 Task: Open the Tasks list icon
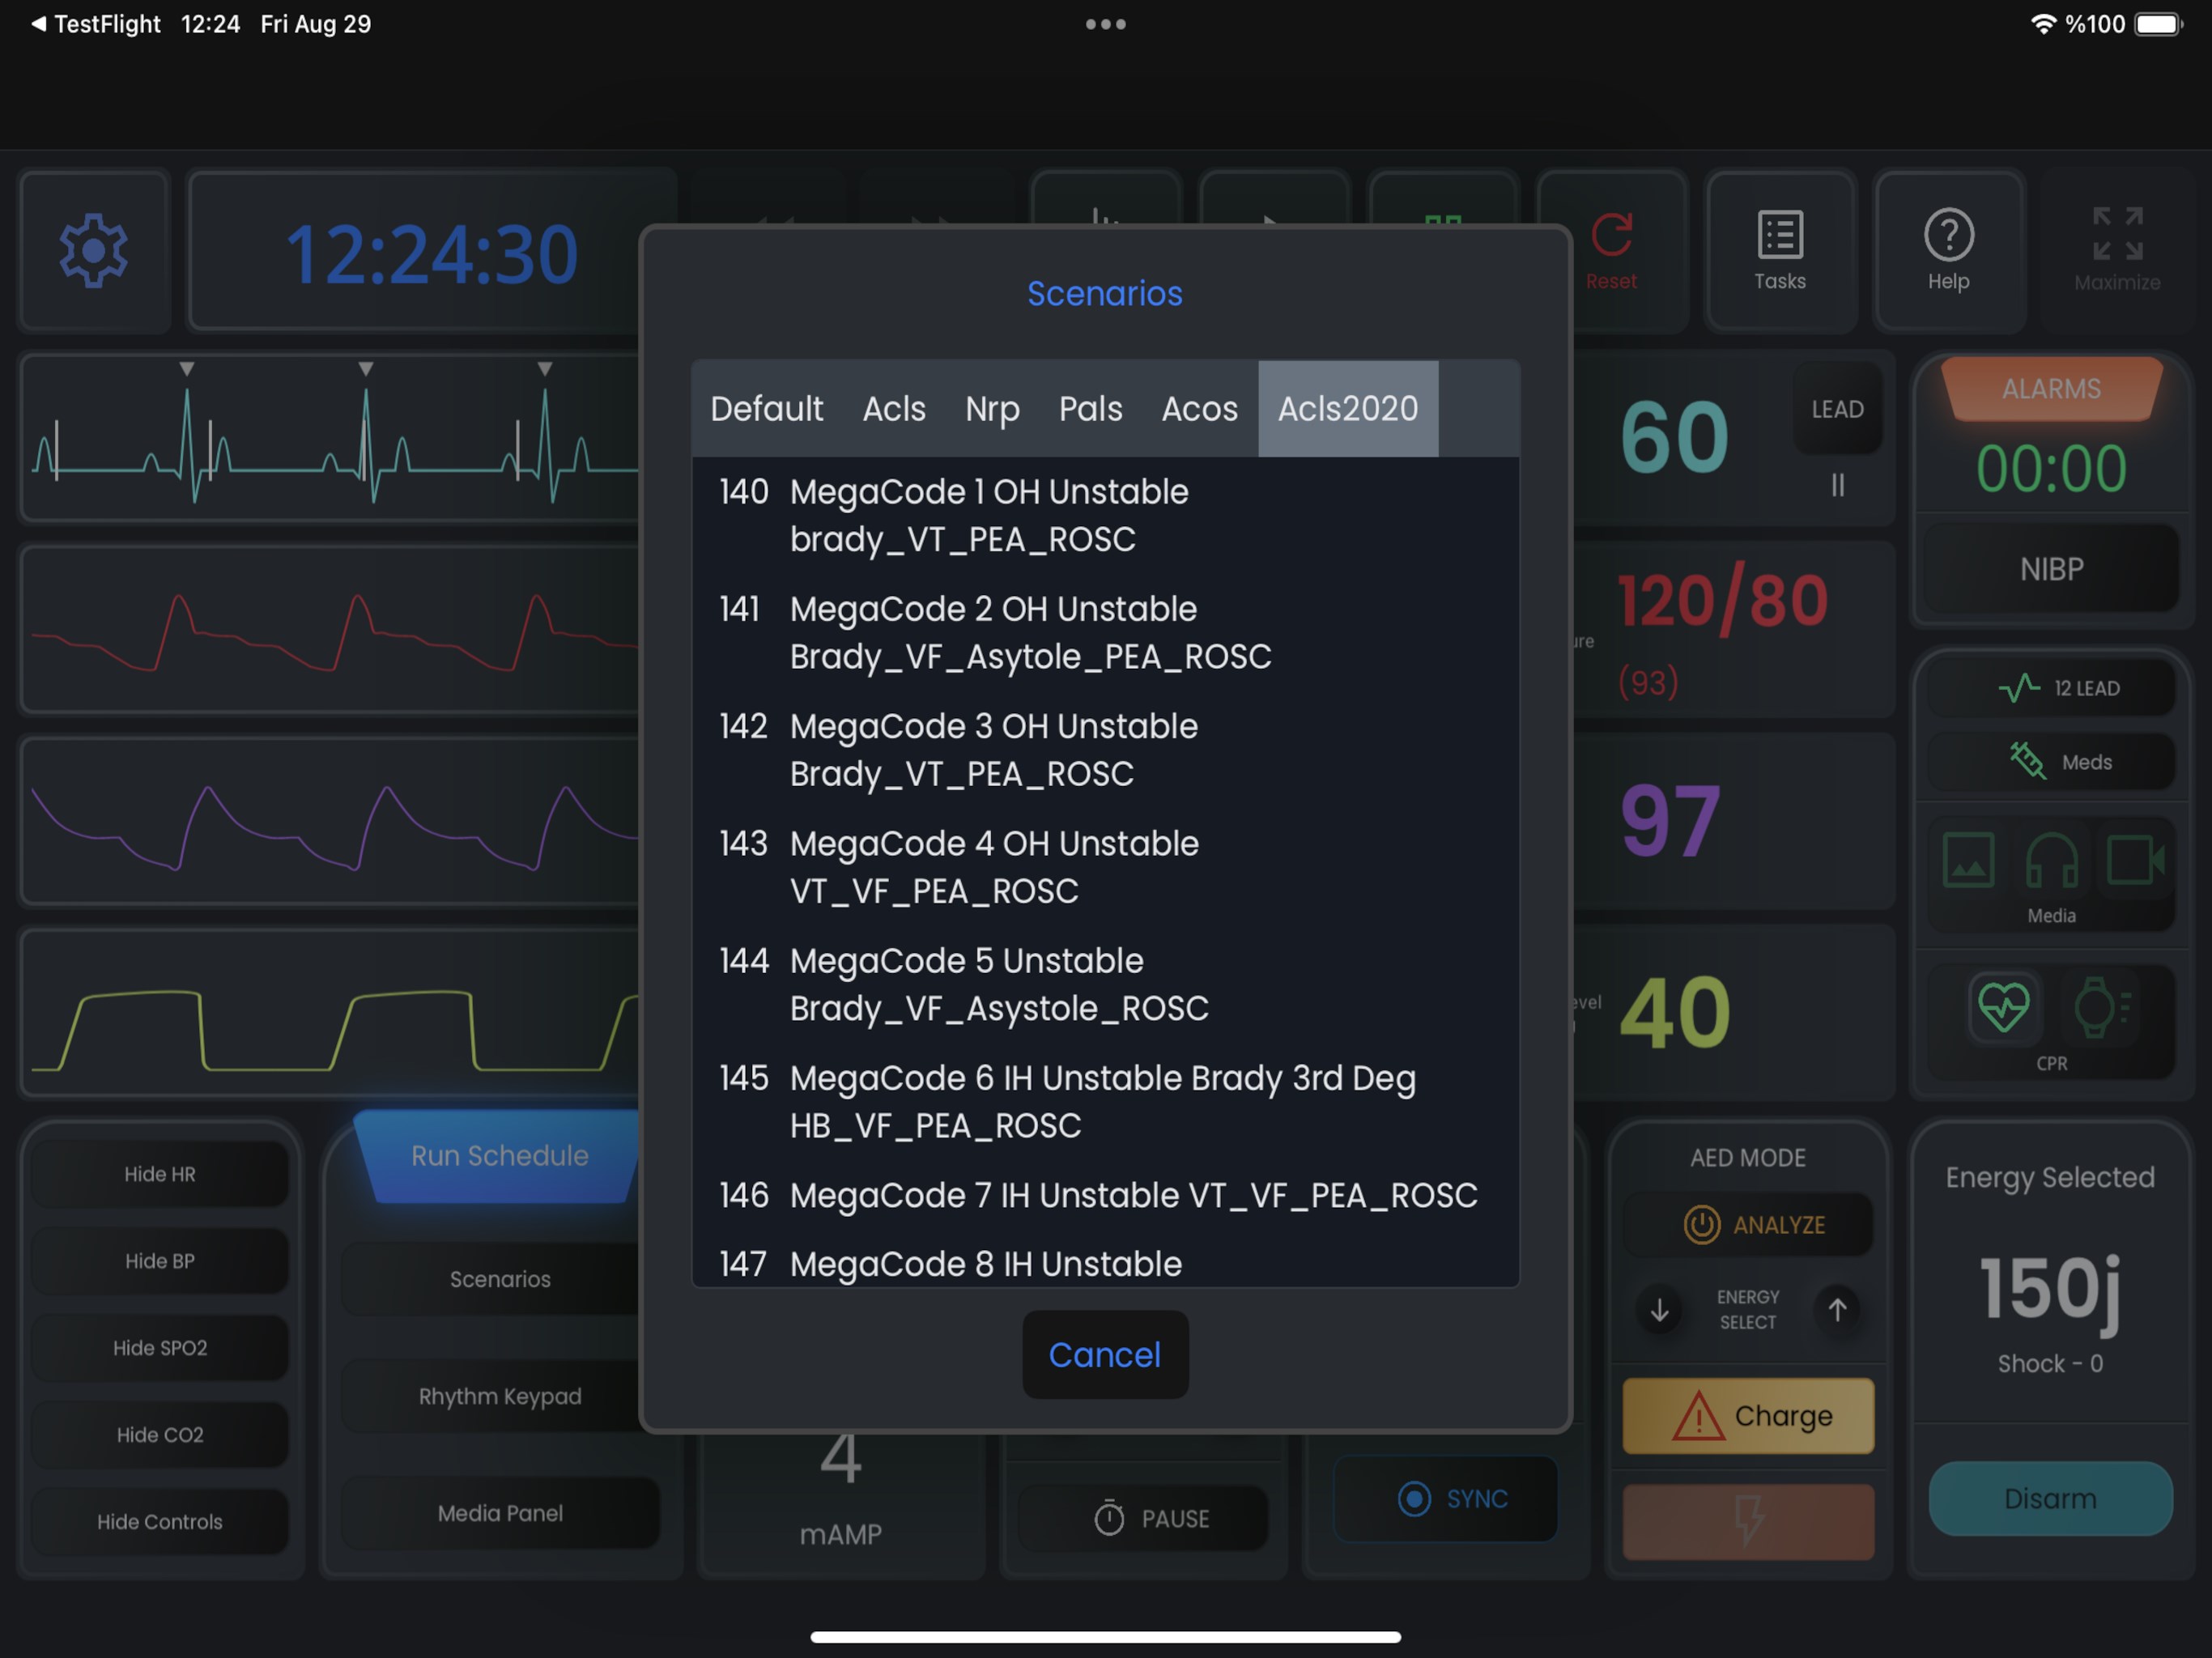[x=1780, y=235]
